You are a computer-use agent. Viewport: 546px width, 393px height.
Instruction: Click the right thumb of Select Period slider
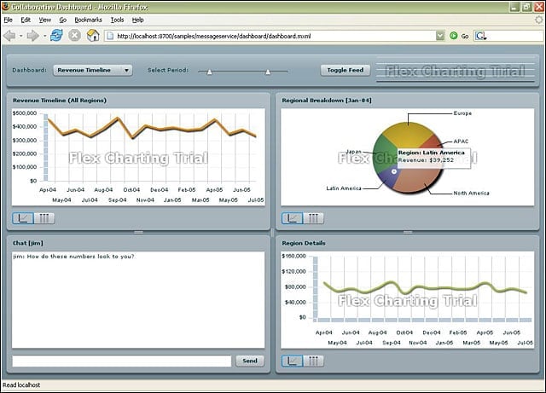pos(268,72)
